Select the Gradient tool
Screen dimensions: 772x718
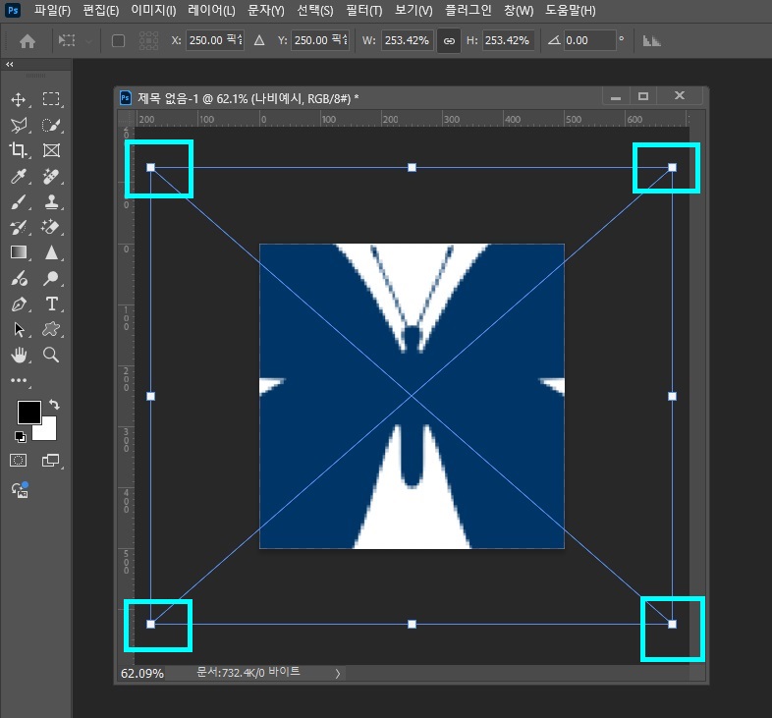pos(19,252)
